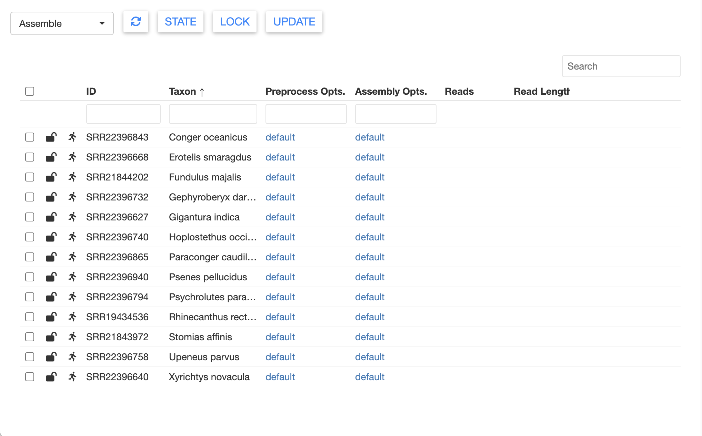Click the refresh icon button
This screenshot has height=436, width=702.
point(136,22)
